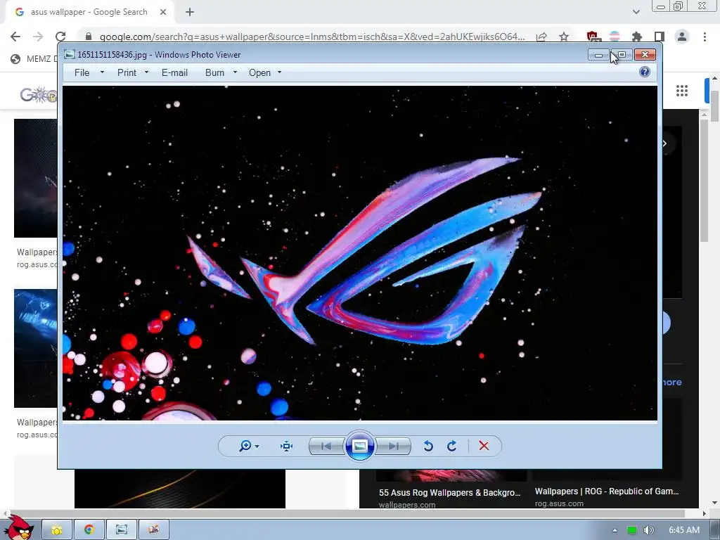720x540 pixels.
Task: Click the Angry Birds start button
Action: [x=19, y=527]
